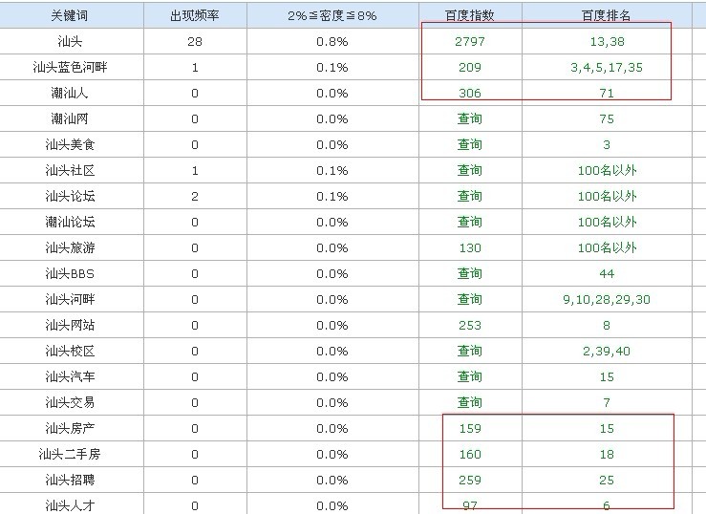This screenshot has height=514, width=706.
Task: Open Baidu index 130 for 汕头旅游
Action: click(470, 248)
